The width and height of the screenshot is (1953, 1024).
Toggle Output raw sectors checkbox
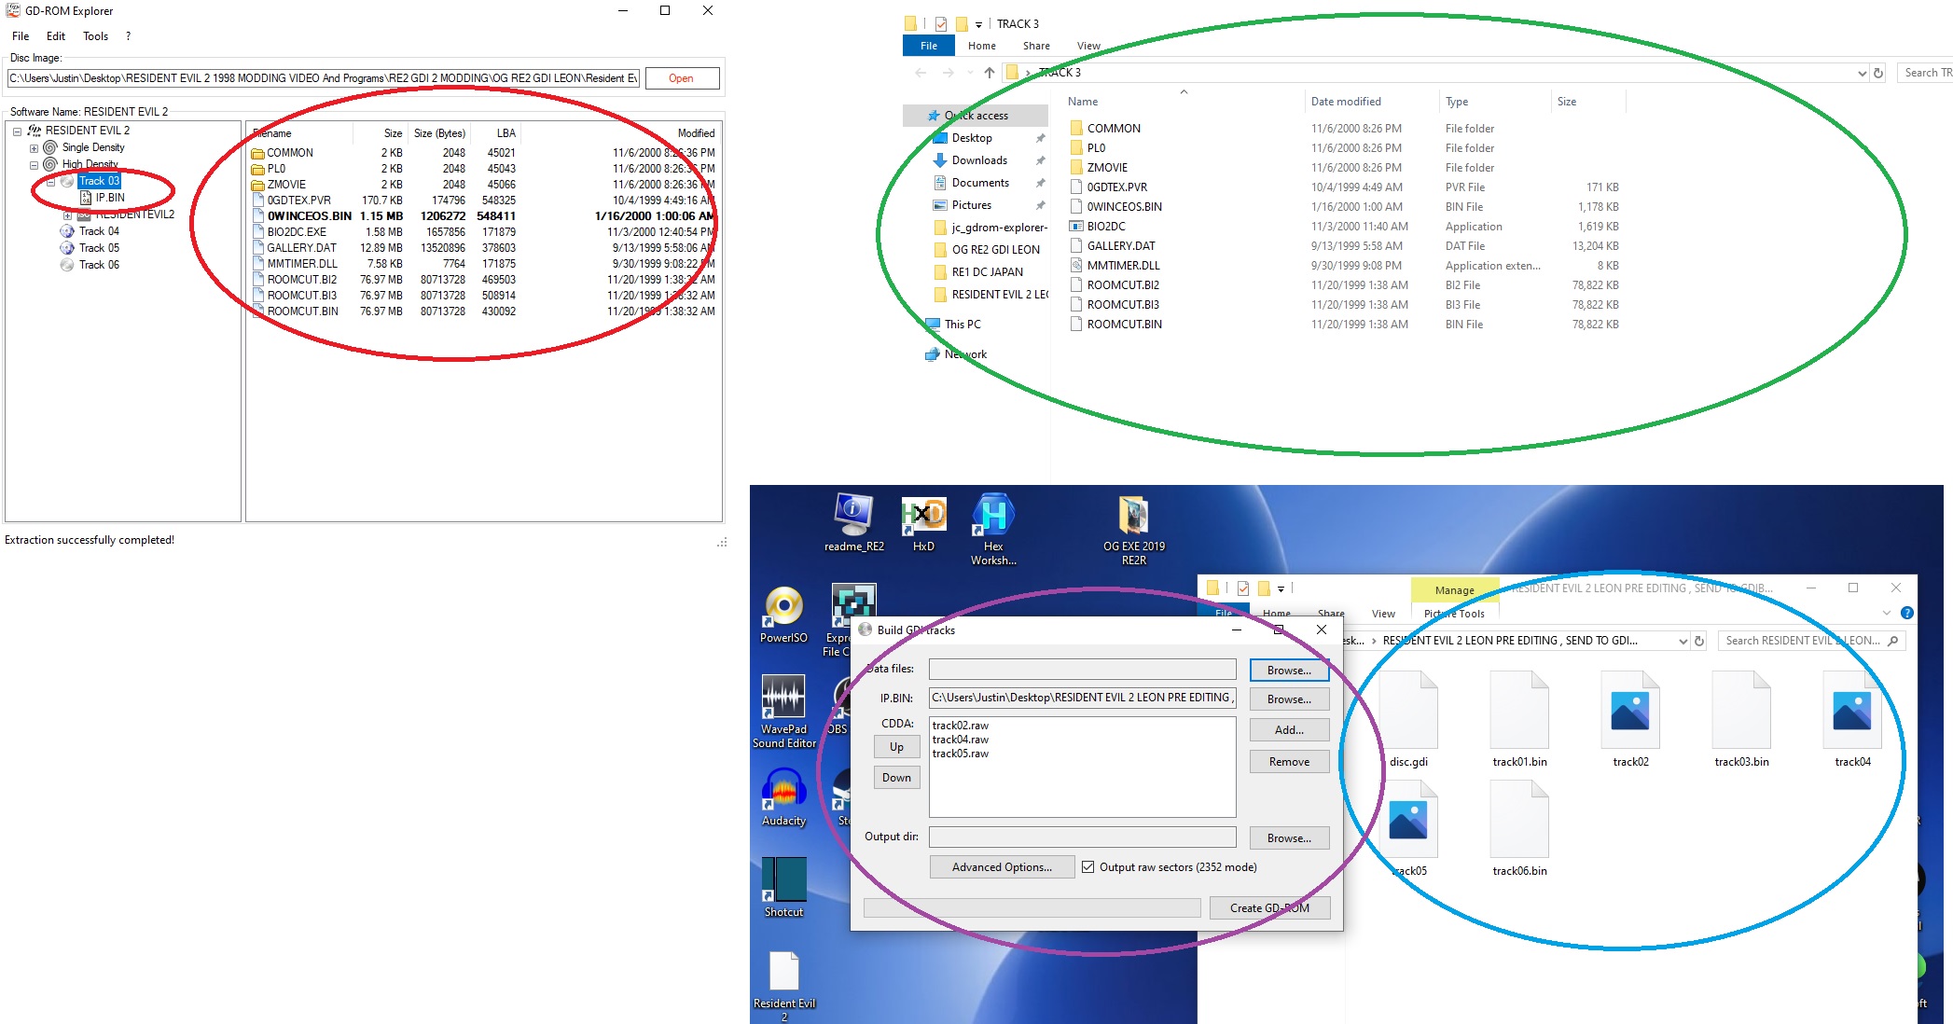(x=1087, y=867)
